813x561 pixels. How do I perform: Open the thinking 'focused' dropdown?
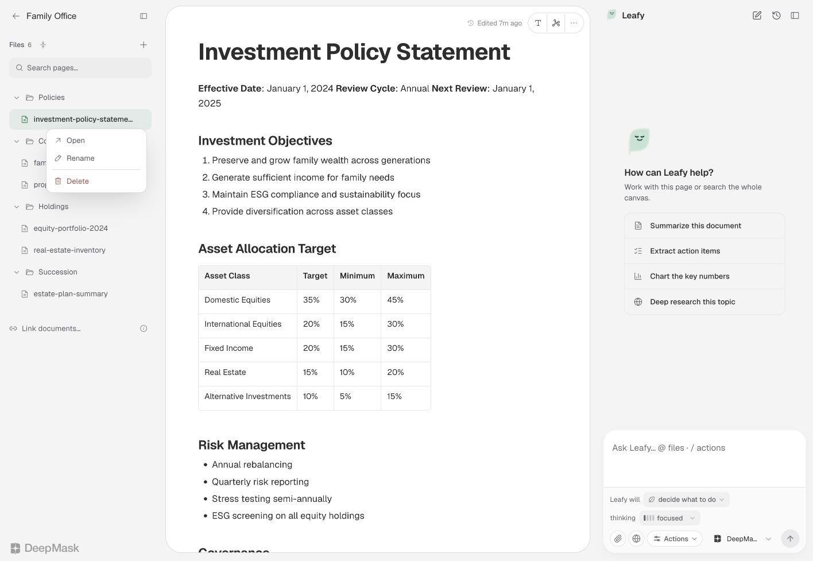tap(669, 518)
